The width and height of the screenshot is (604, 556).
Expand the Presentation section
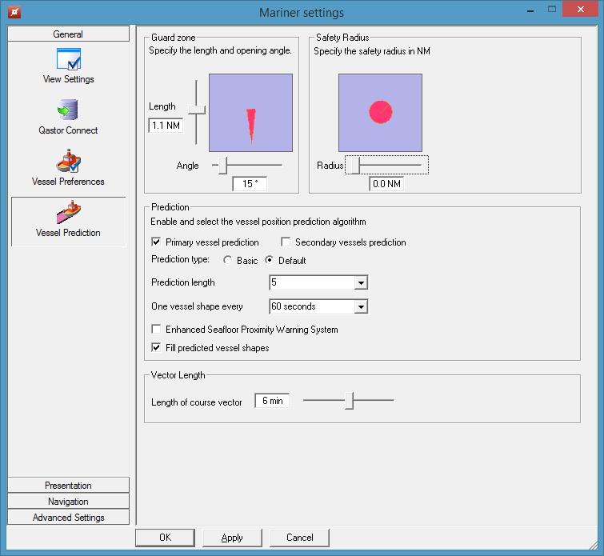(x=68, y=485)
